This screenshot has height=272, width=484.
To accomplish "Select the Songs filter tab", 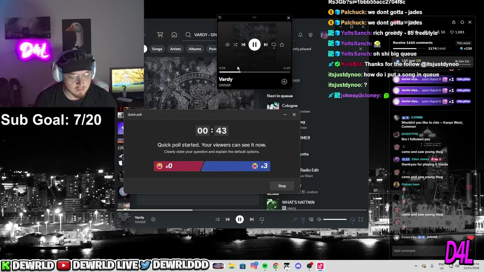I will point(157,49).
